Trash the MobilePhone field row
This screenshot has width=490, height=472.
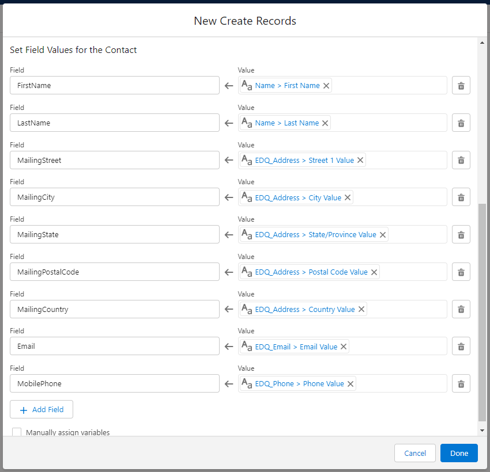point(461,384)
